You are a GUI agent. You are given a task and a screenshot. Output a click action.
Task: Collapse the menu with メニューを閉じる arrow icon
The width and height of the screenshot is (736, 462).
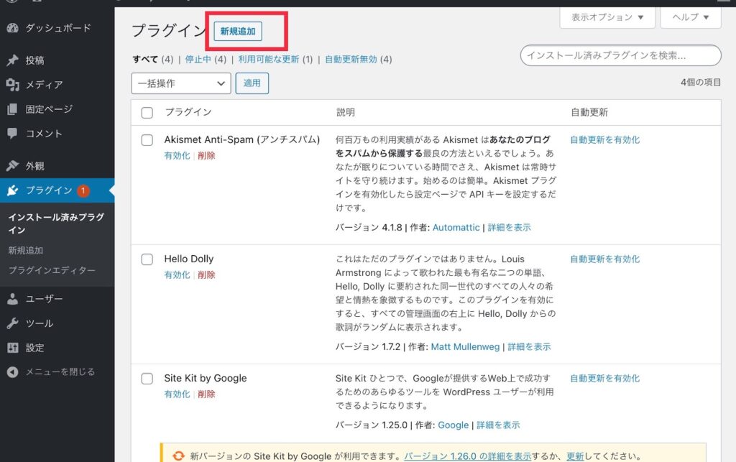(12, 372)
